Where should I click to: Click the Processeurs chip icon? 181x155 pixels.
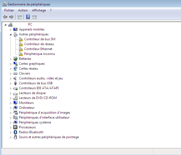15,127
